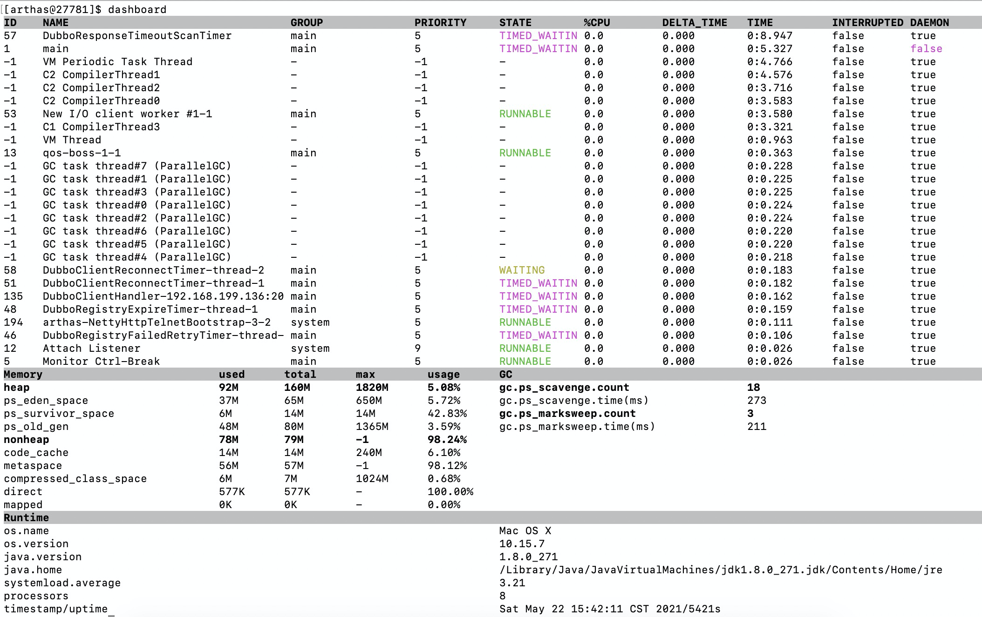Click time value 0:8.947
The height and width of the screenshot is (617, 982).
[x=770, y=35]
